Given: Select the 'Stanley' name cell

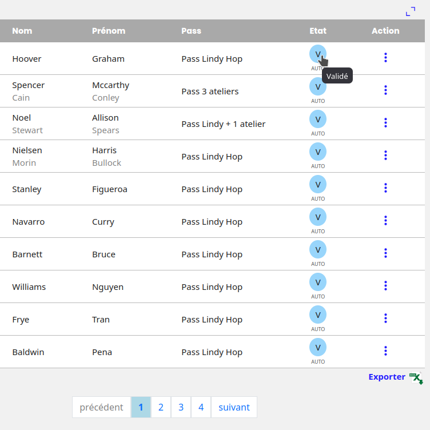Looking at the screenshot, I should (27, 189).
